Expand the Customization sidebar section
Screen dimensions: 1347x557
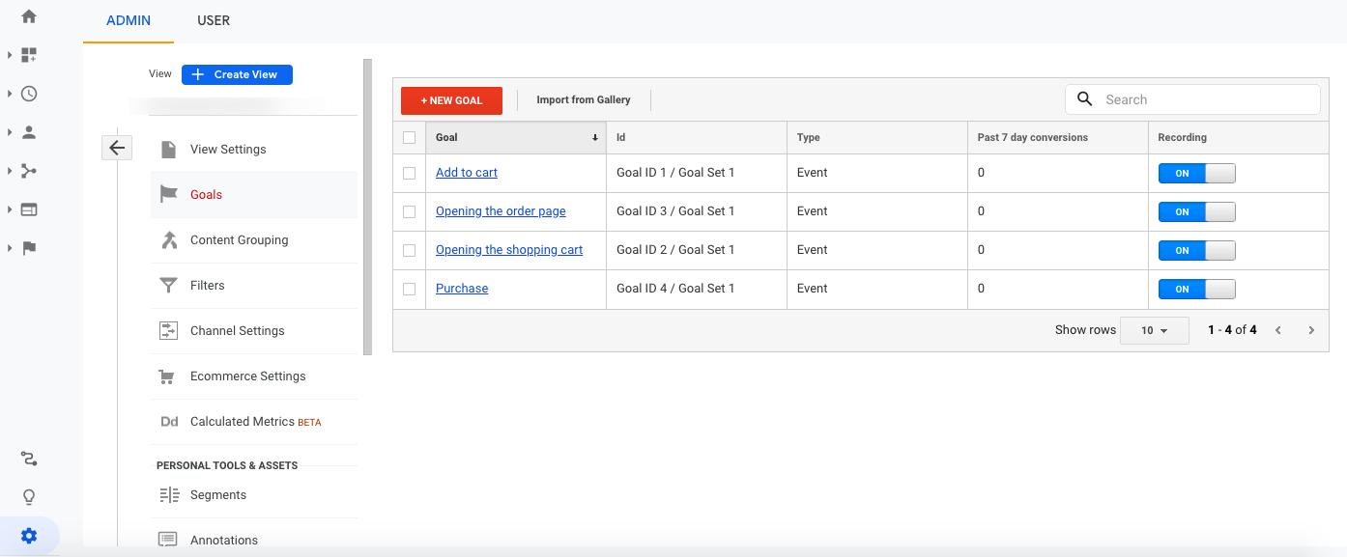28,55
